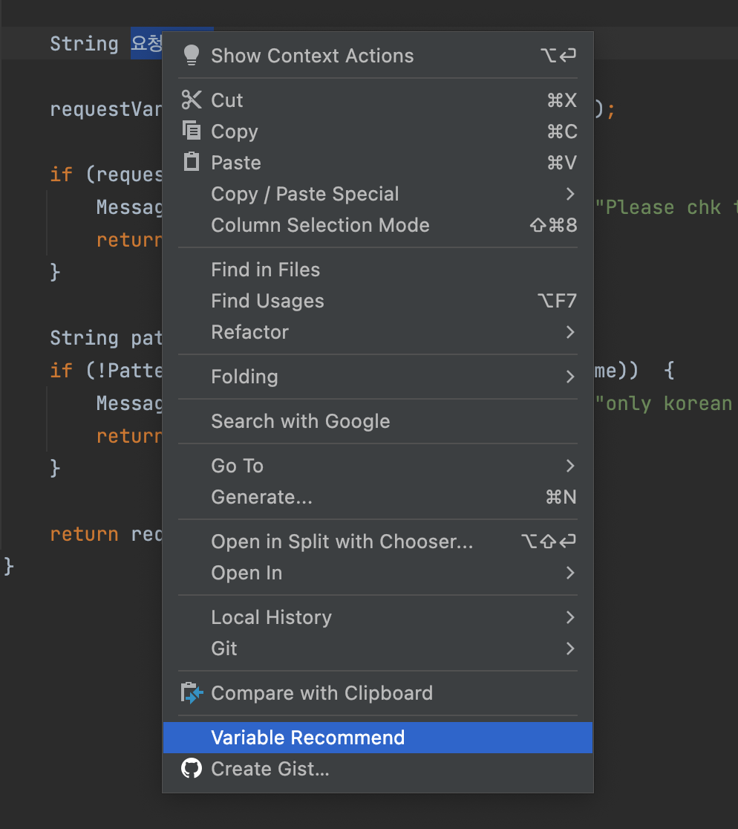Select Find in Files

pos(265,270)
